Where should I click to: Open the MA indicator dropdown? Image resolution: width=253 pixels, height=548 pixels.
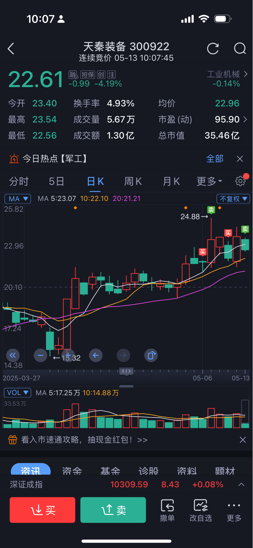tap(18, 199)
